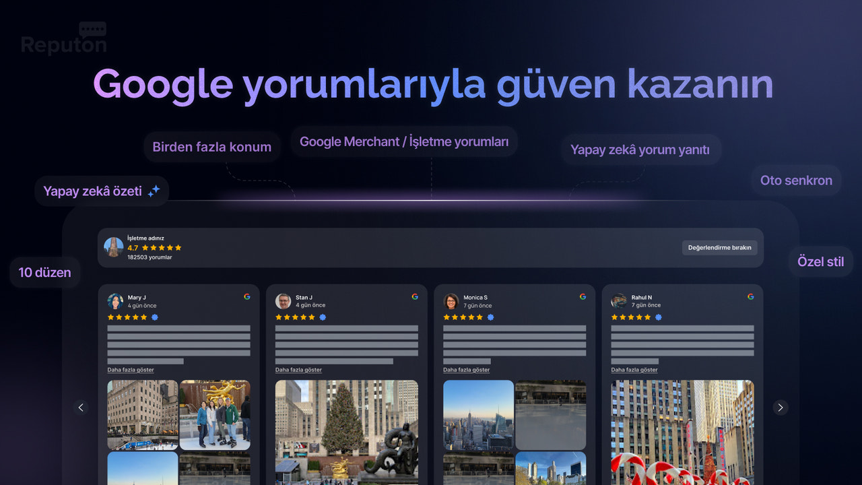Viewport: 862px width, 485px height.
Task: Click the İşletme adınız business name
Action: click(x=145, y=238)
